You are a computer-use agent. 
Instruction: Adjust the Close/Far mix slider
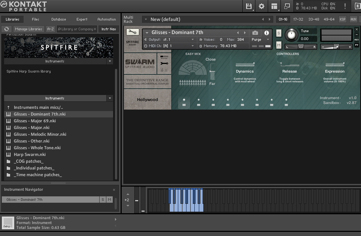point(212,72)
